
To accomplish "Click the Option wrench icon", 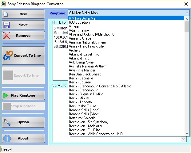I will [x=7, y=122].
